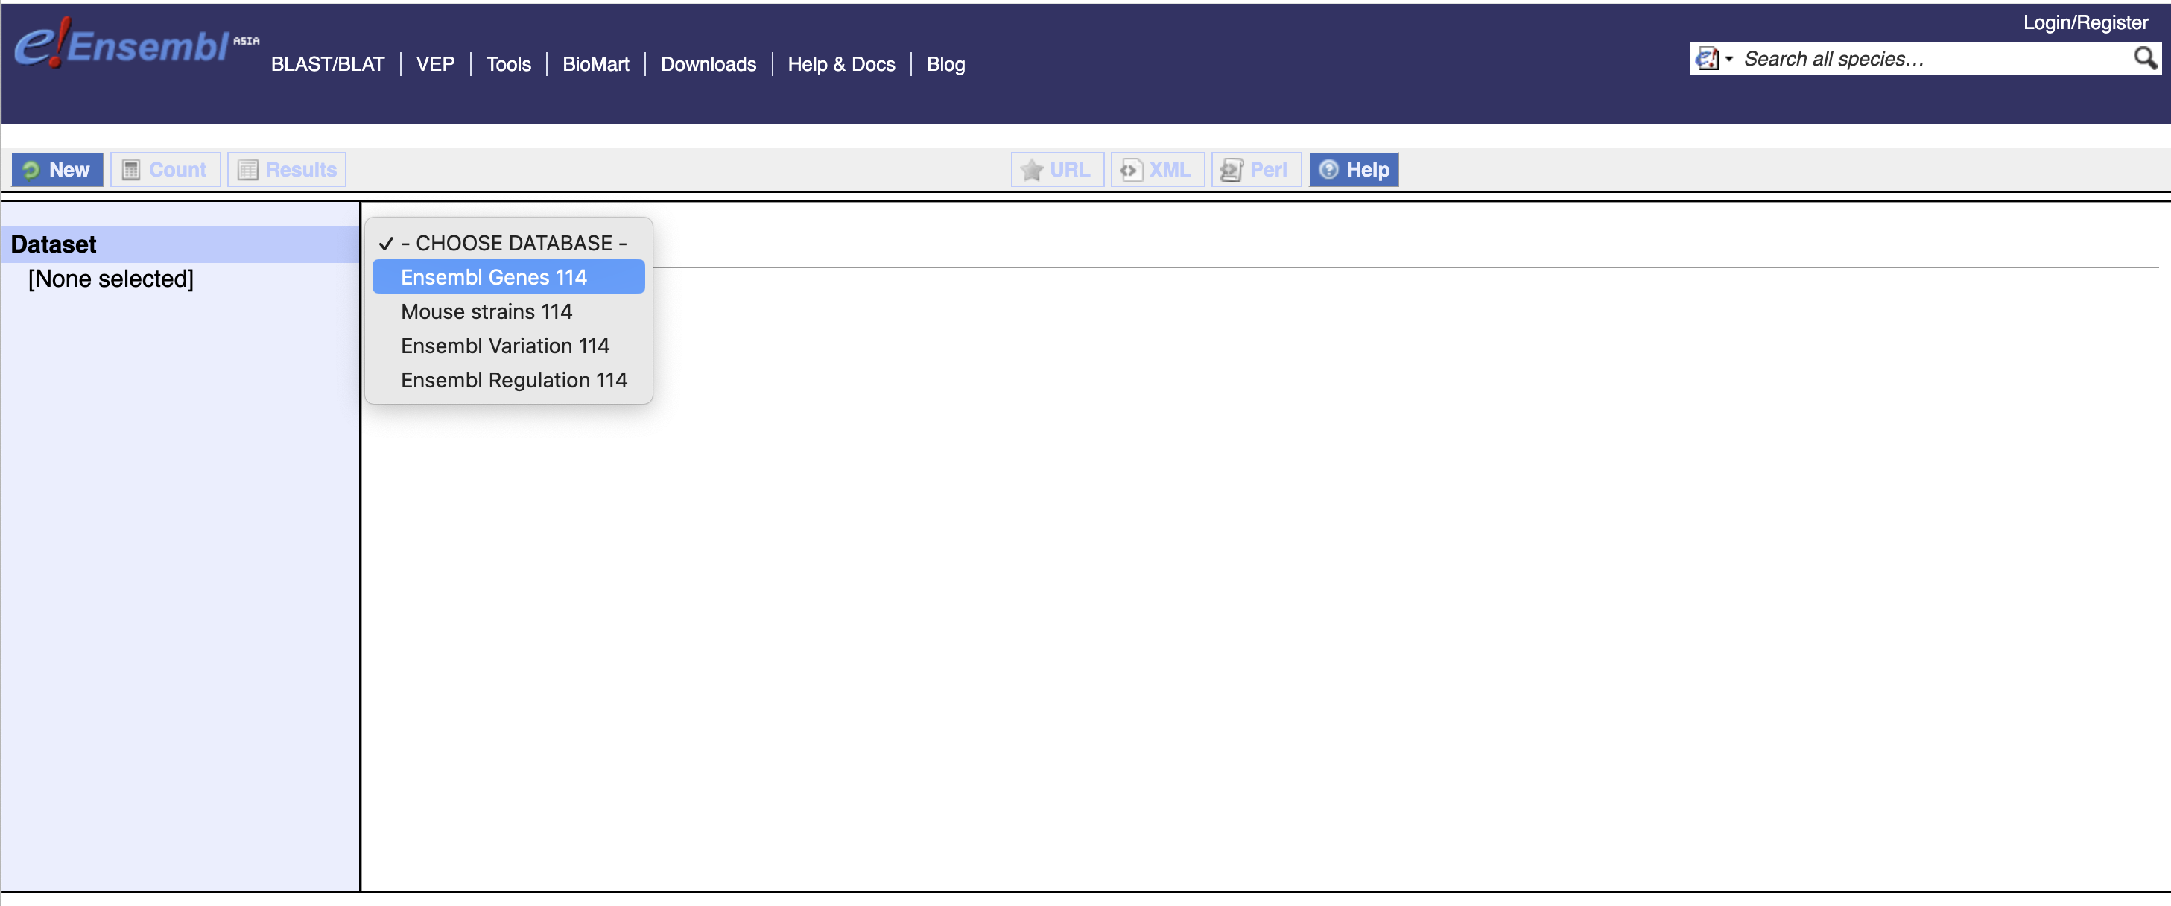Click the Results button
Viewport: 2171px width, 906px height.
coord(287,169)
